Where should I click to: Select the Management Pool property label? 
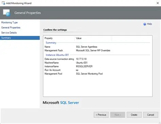(53, 74)
